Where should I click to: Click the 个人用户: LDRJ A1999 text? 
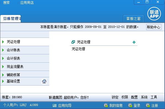point(21,105)
